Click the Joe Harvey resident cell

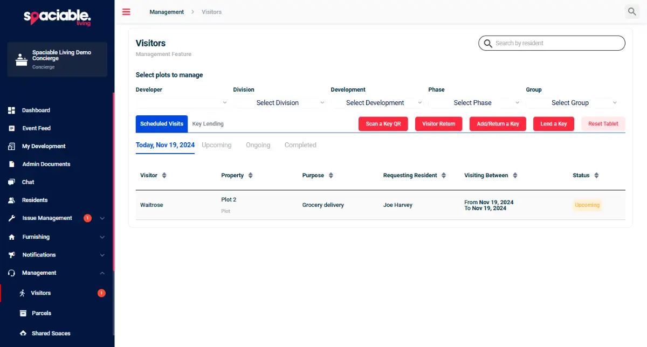(398, 205)
